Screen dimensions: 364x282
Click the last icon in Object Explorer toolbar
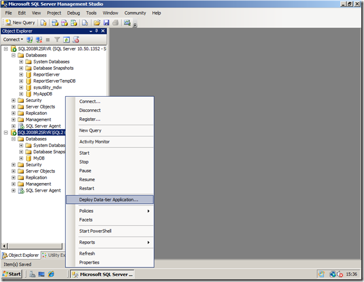(x=76, y=40)
